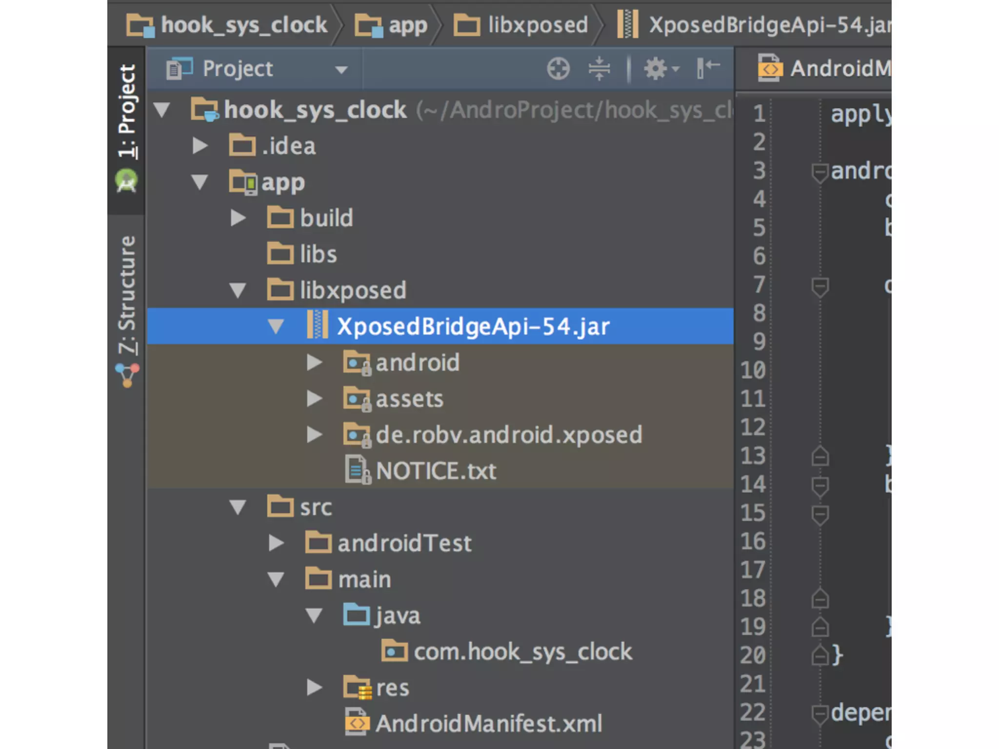Click the app breadcrumb item
999x749 pixels.
(x=391, y=25)
